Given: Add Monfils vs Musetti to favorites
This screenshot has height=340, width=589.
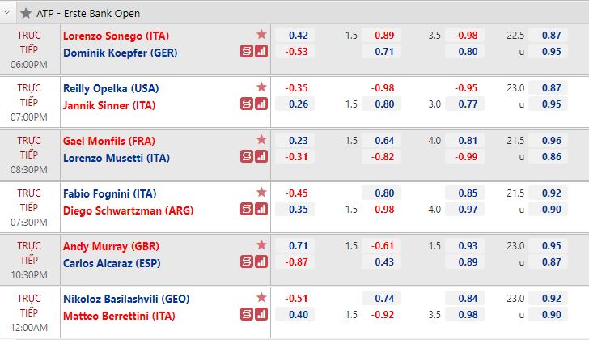Looking at the screenshot, I should pyautogui.click(x=261, y=140).
